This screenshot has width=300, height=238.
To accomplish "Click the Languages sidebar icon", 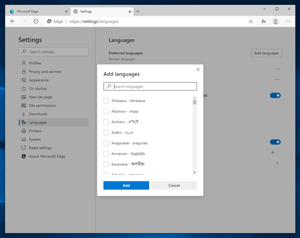I will pyautogui.click(x=23, y=122).
